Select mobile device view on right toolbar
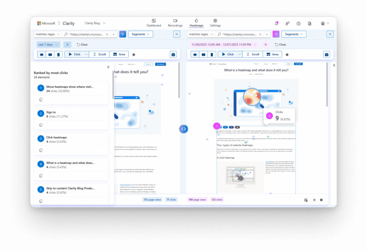367x251 pixels. [x=211, y=54]
